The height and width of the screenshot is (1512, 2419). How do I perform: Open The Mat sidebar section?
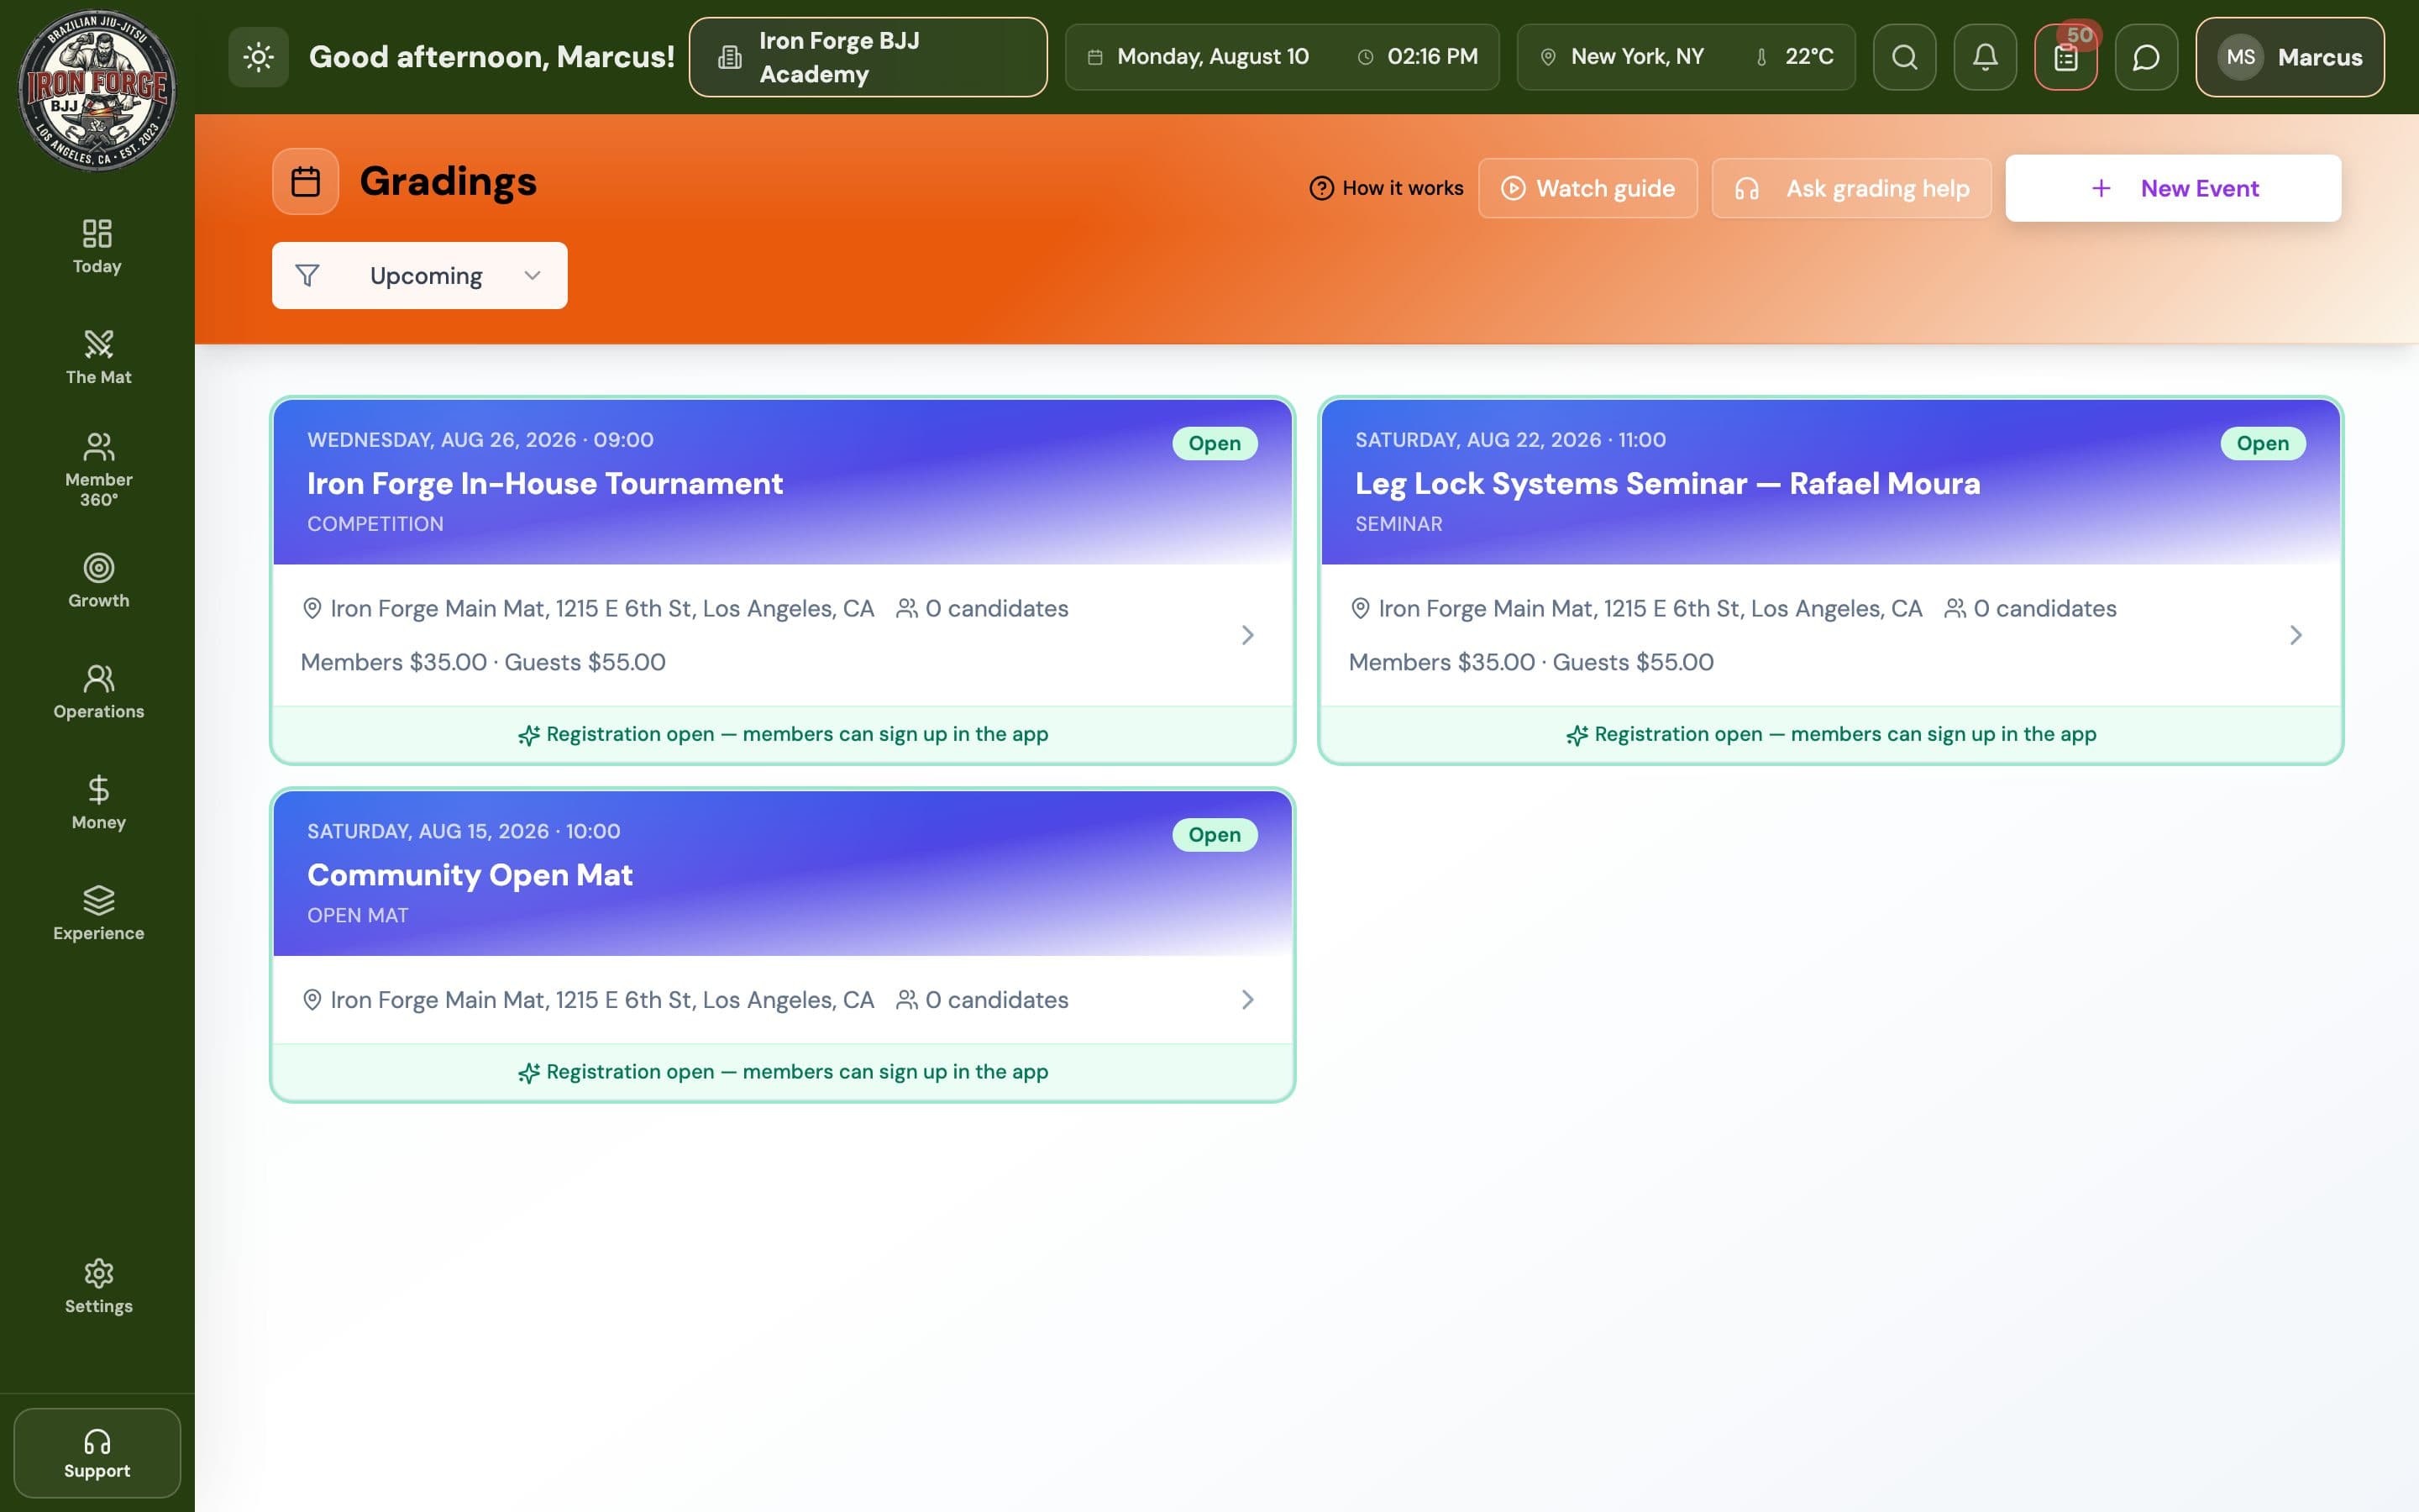(98, 357)
